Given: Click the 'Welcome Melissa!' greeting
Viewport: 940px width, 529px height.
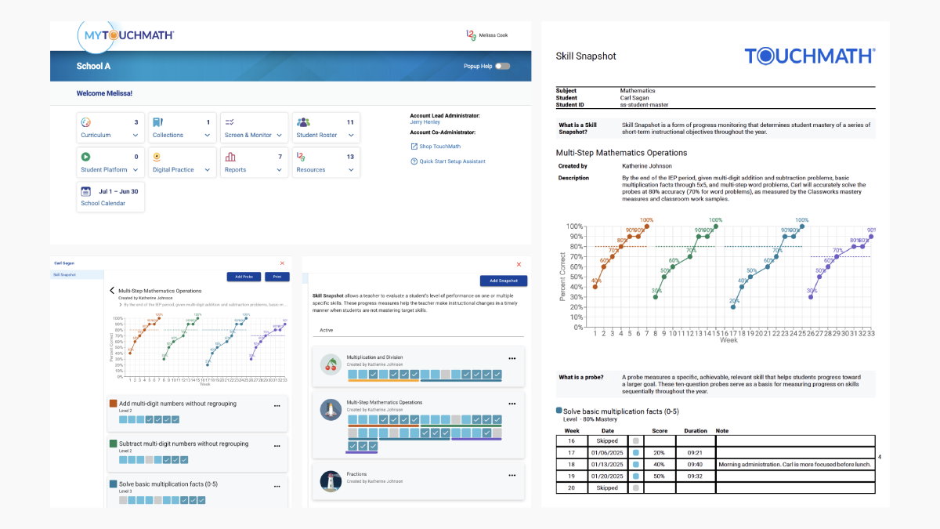Looking at the screenshot, I should pyautogui.click(x=105, y=93).
